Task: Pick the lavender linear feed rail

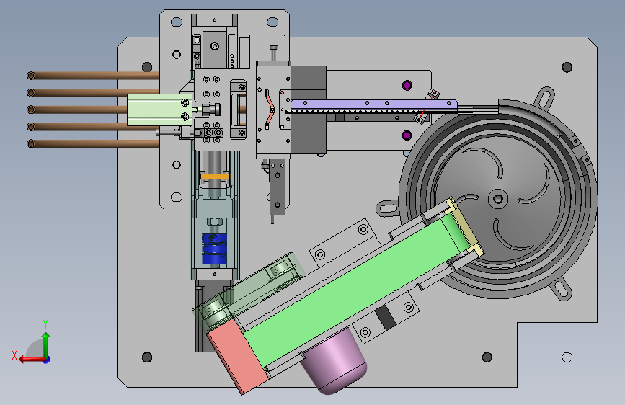Action: pyautogui.click(x=374, y=104)
